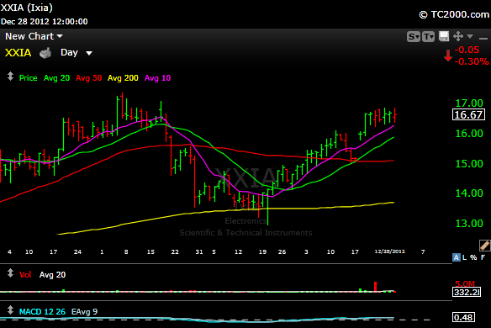Select the Vol indicator label
Image resolution: width=491 pixels, height=328 pixels.
(25, 275)
